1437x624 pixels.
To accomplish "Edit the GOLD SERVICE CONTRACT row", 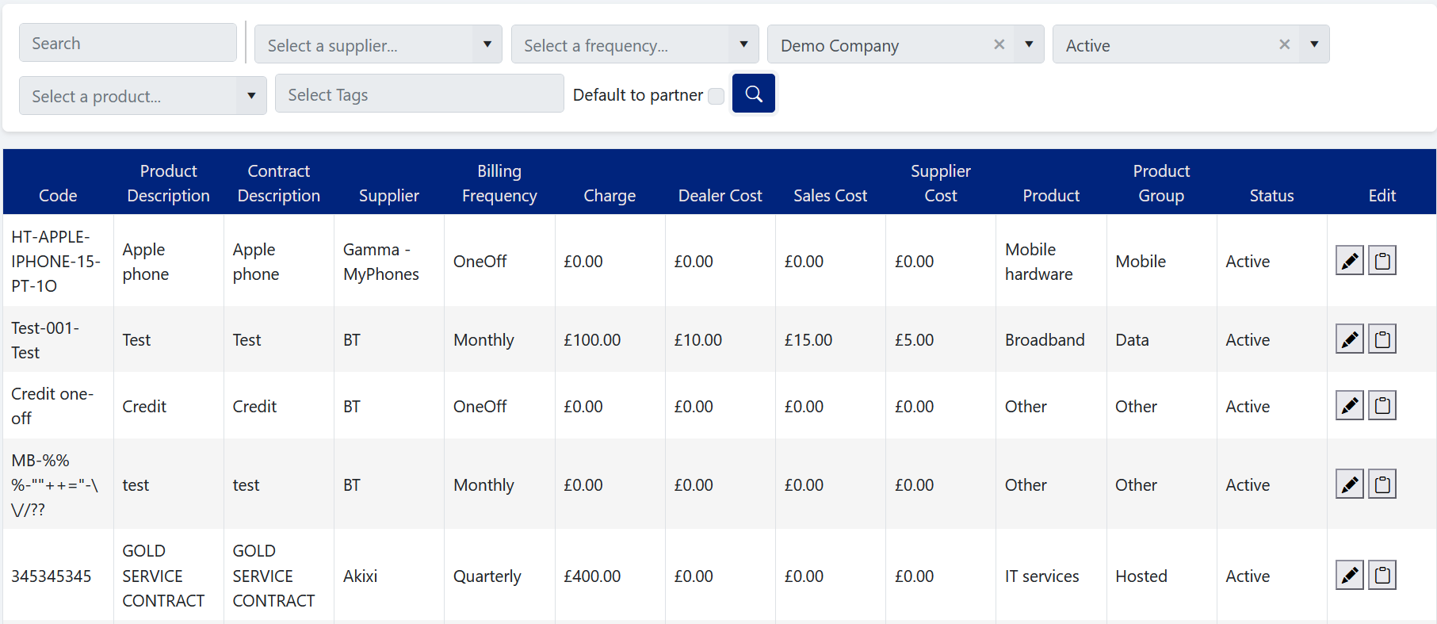I will (x=1349, y=576).
